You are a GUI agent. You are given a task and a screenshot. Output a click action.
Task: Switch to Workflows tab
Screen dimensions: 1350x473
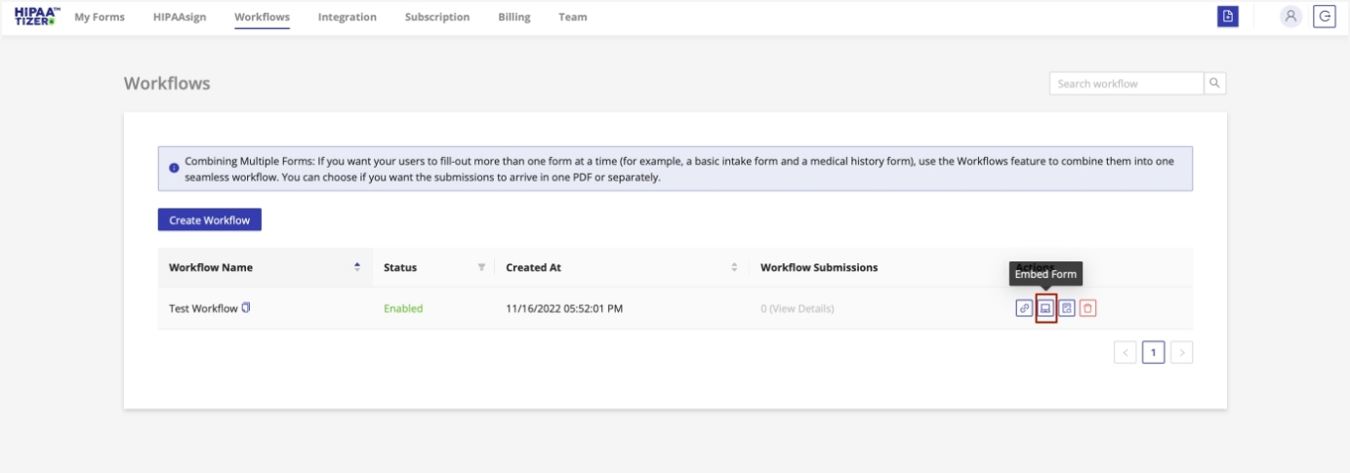[262, 17]
